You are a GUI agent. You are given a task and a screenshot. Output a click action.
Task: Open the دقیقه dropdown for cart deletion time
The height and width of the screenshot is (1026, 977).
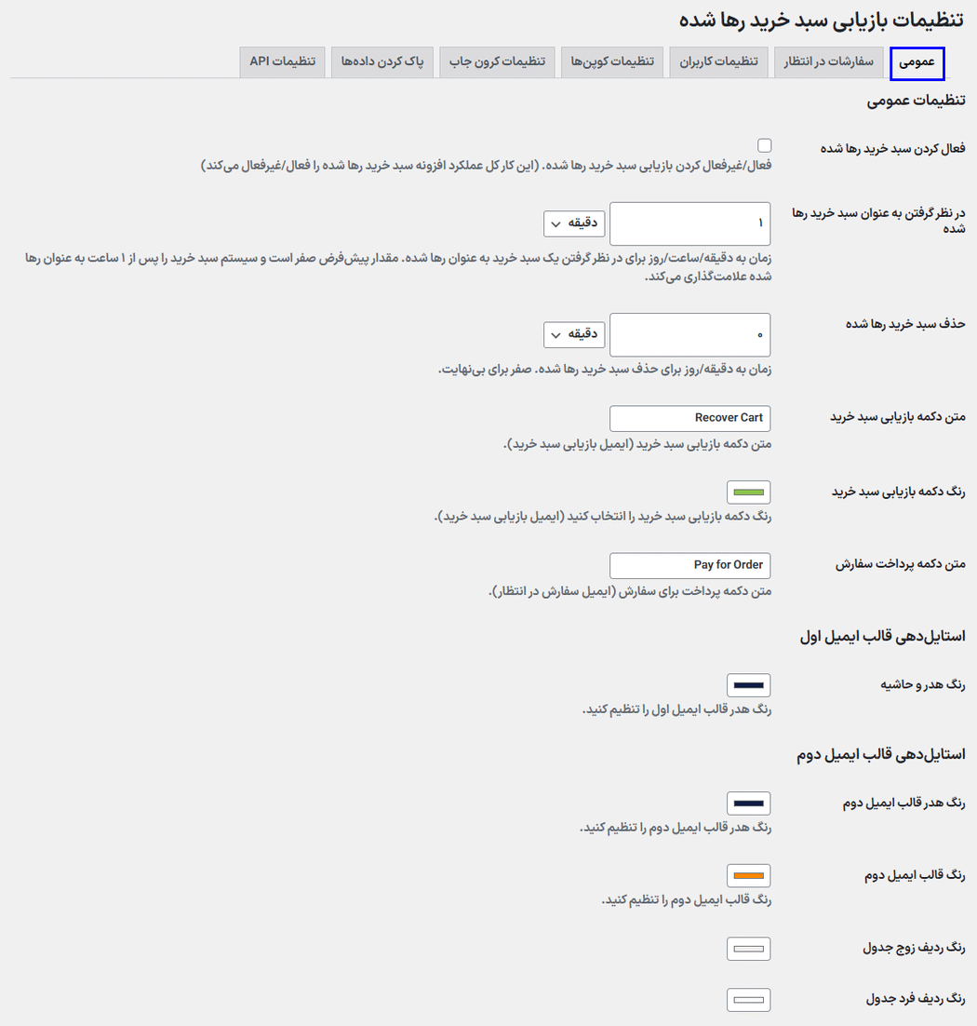point(574,334)
